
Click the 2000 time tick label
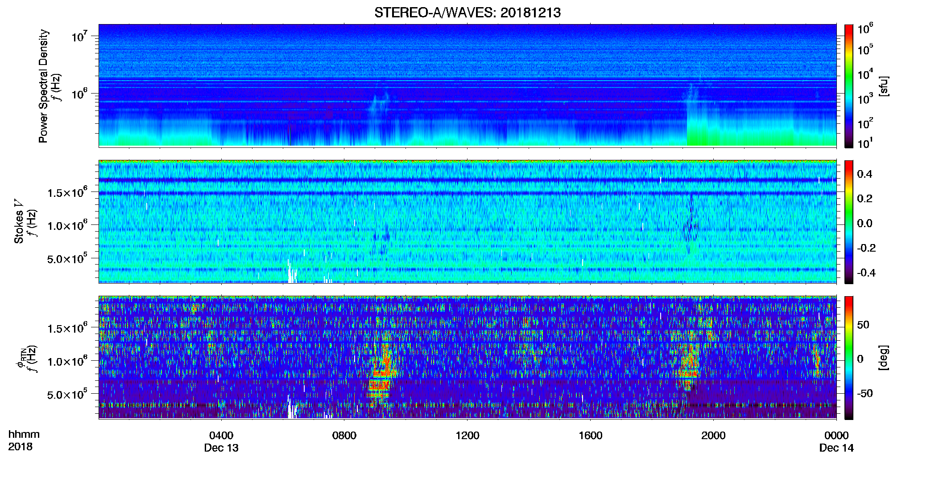pyautogui.click(x=713, y=436)
